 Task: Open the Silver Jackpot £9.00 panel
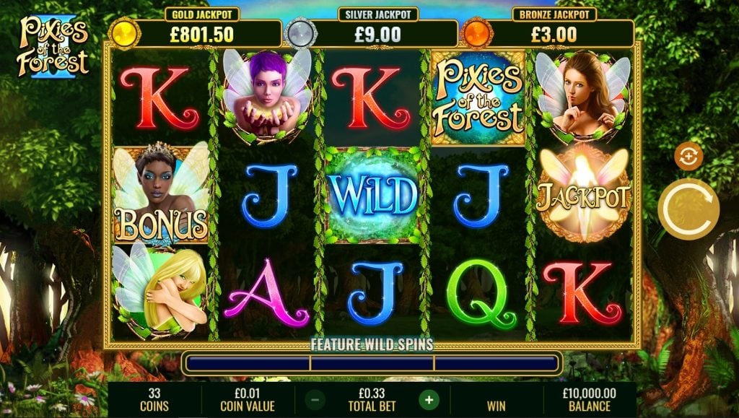click(x=378, y=29)
